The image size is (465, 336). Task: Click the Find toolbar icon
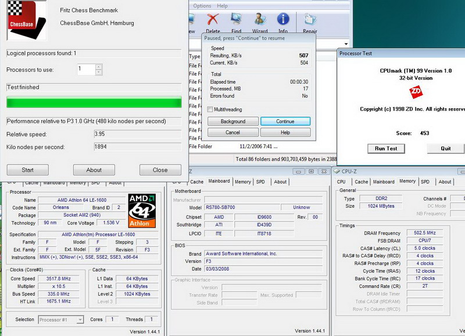coord(236,20)
